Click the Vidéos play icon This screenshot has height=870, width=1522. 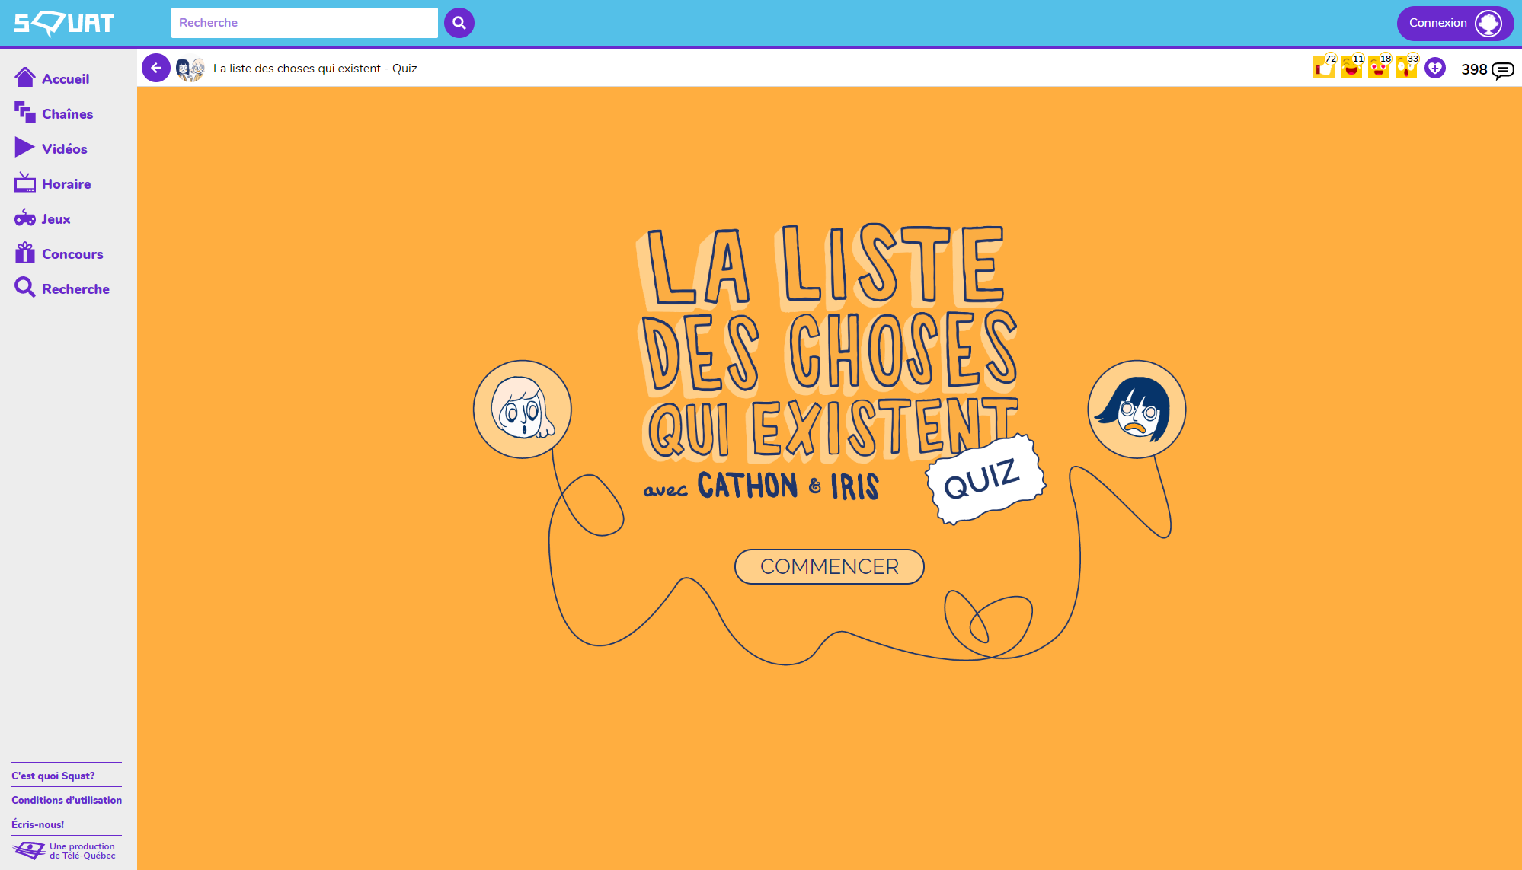(x=24, y=147)
